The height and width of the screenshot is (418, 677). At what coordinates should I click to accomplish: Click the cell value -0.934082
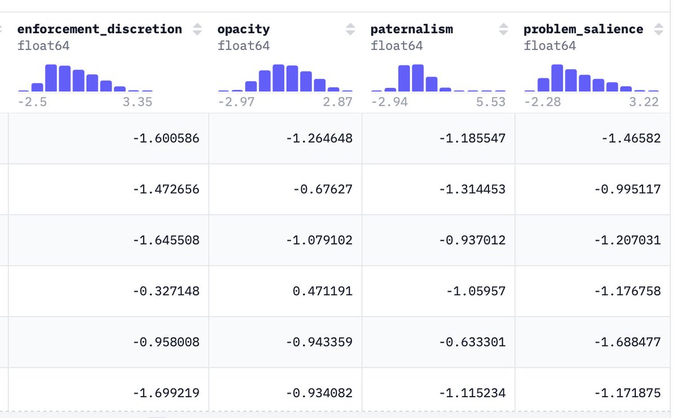coord(319,393)
